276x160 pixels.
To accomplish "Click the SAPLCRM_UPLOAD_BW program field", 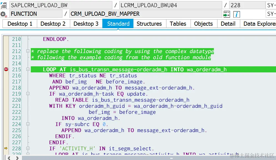I will (x=61, y=5).
